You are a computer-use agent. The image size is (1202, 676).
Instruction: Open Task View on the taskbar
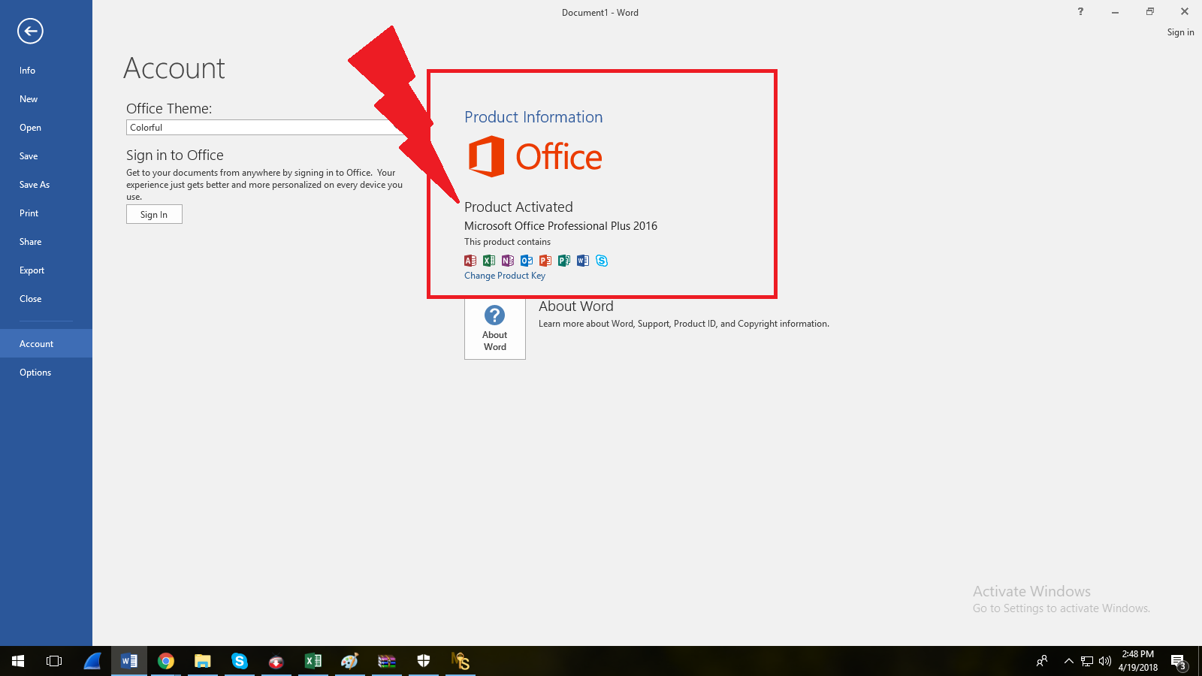[x=54, y=661]
